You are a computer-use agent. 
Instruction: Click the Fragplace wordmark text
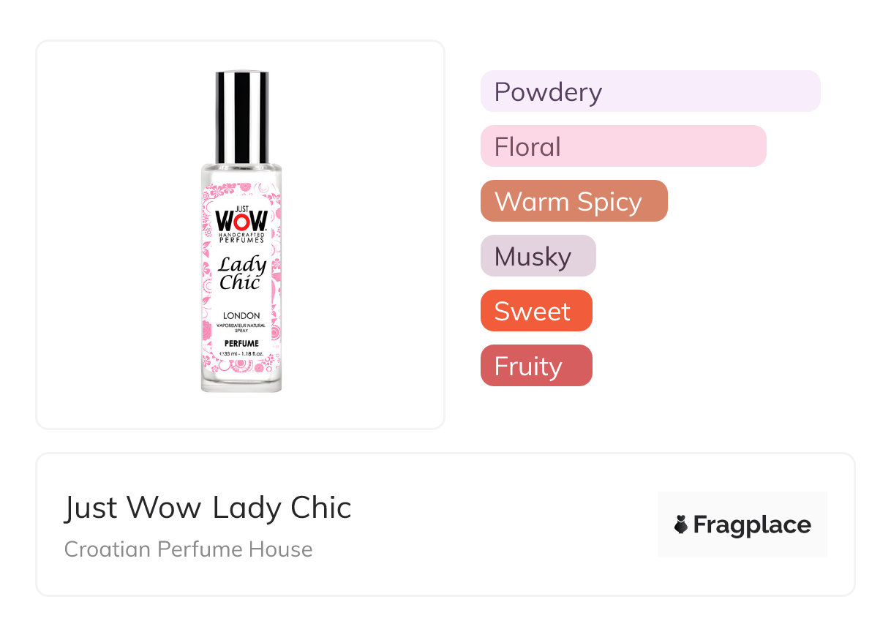752,525
